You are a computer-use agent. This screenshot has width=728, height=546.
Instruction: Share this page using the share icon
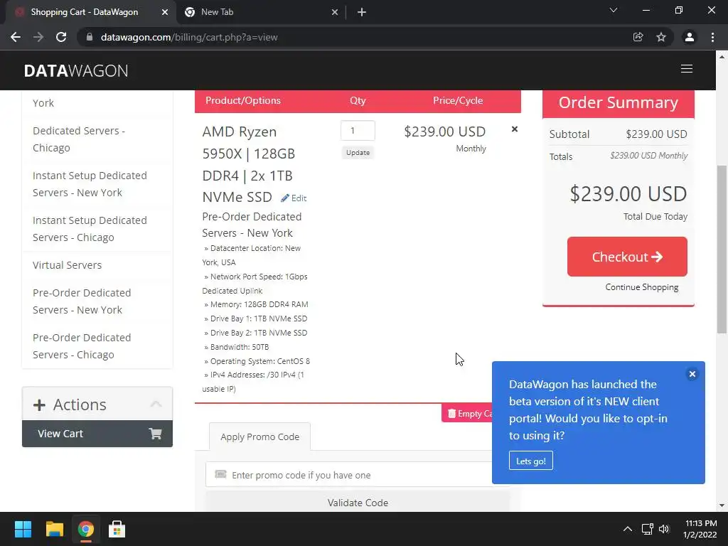pyautogui.click(x=638, y=37)
